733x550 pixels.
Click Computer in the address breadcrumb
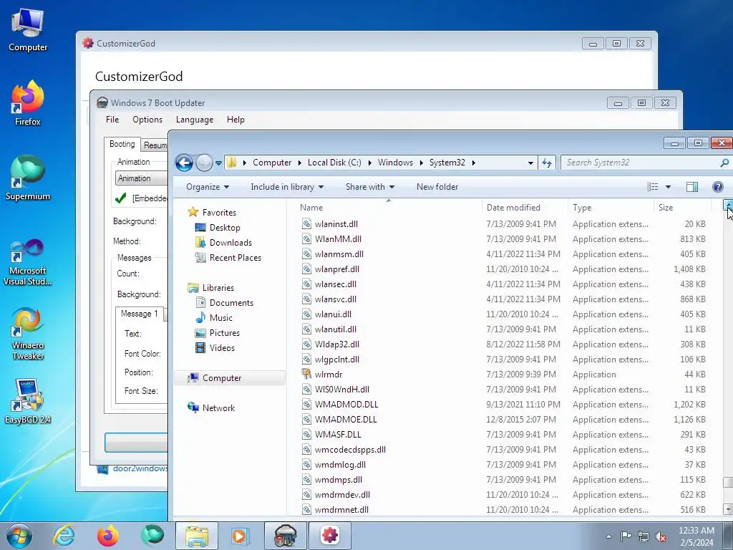pyautogui.click(x=272, y=163)
